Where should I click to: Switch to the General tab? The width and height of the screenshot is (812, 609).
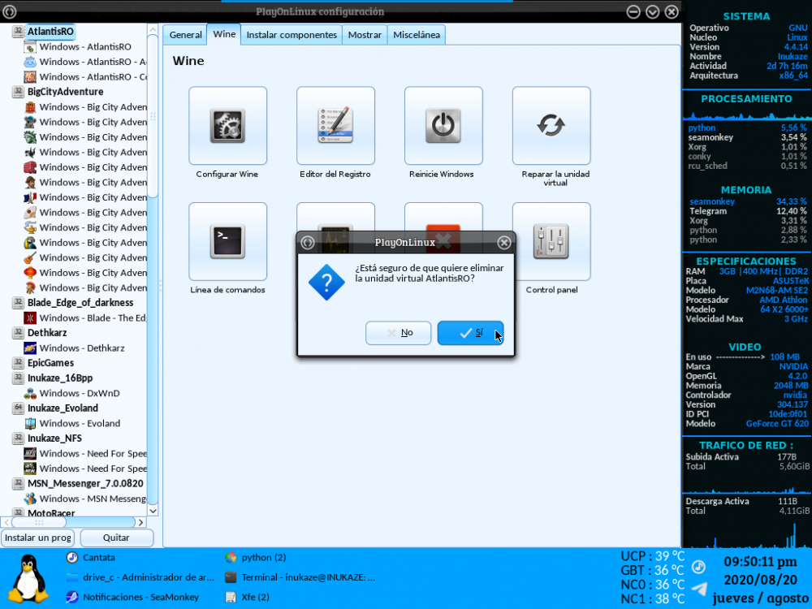(x=185, y=35)
